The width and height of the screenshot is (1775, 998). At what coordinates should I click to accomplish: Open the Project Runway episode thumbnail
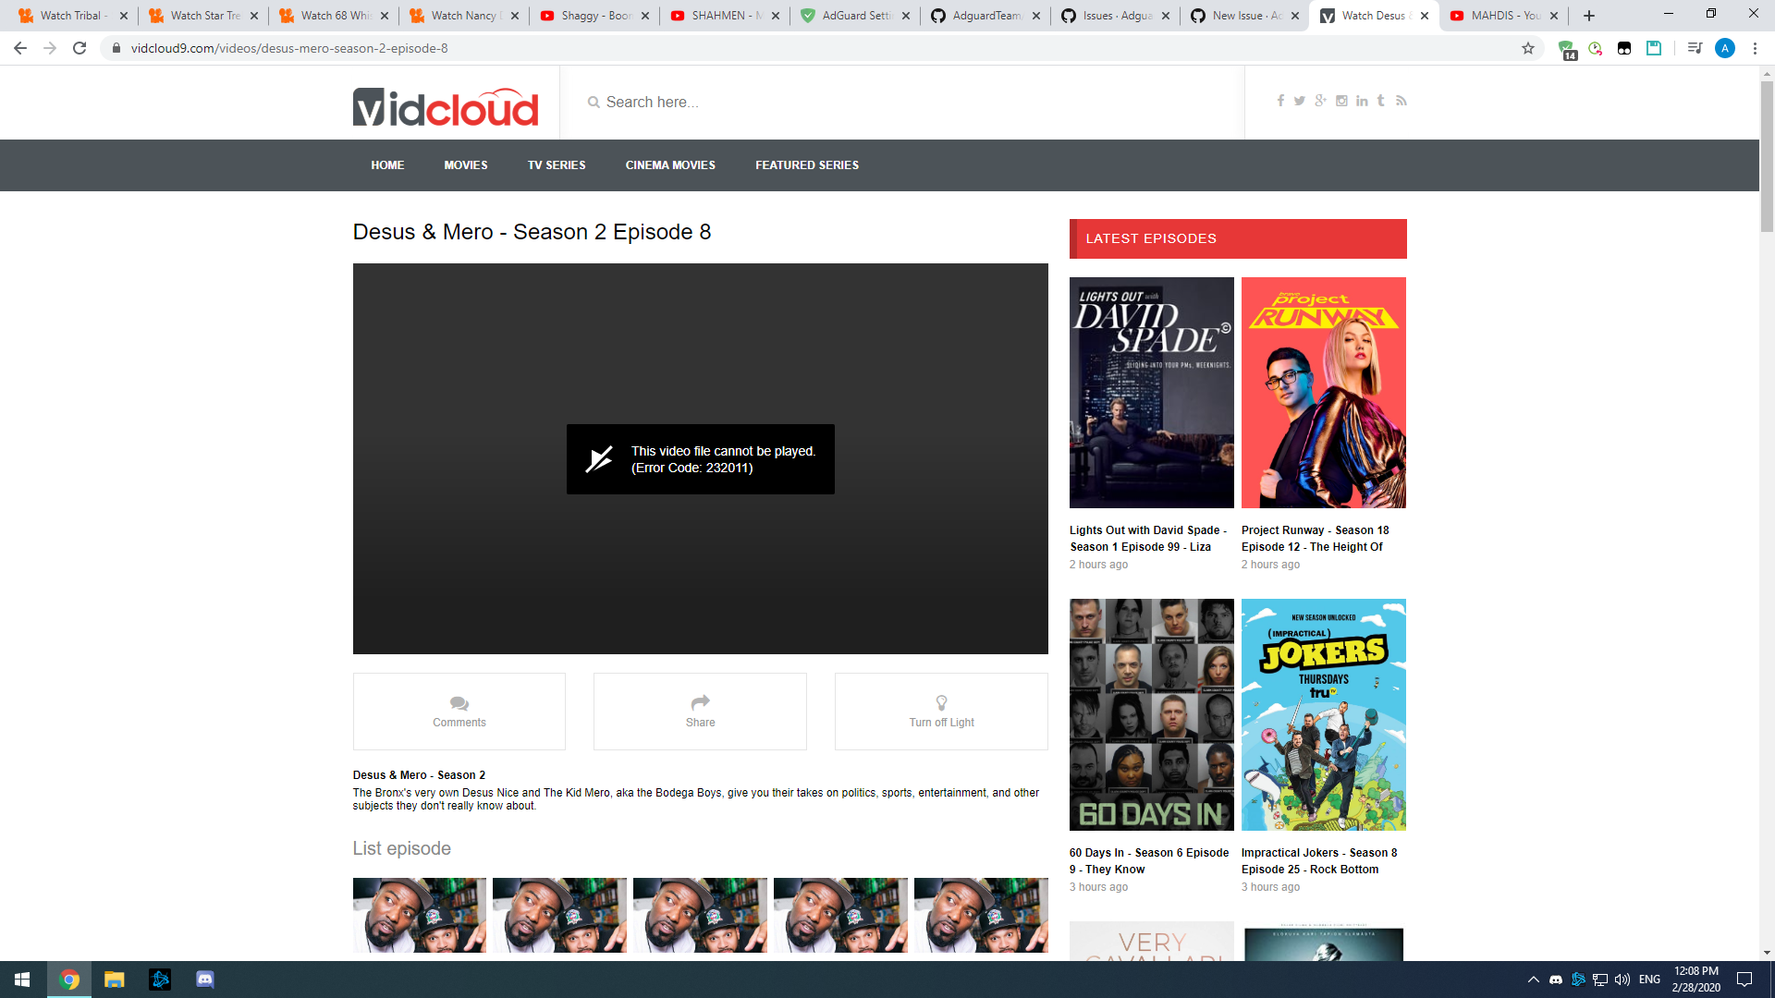point(1323,393)
